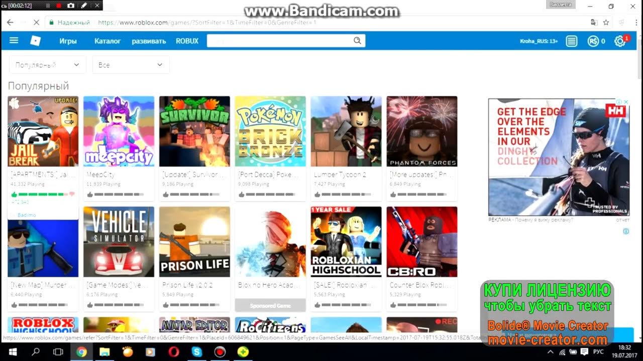Image resolution: width=643 pixels, height=361 pixels.
Task: Open the развивать menu item
Action: [149, 41]
